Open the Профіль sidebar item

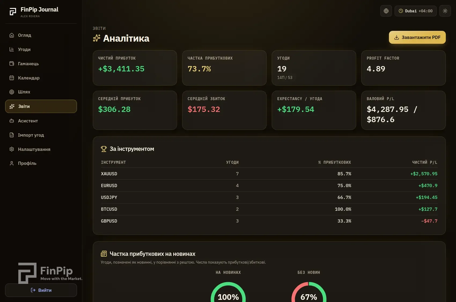(x=41, y=163)
